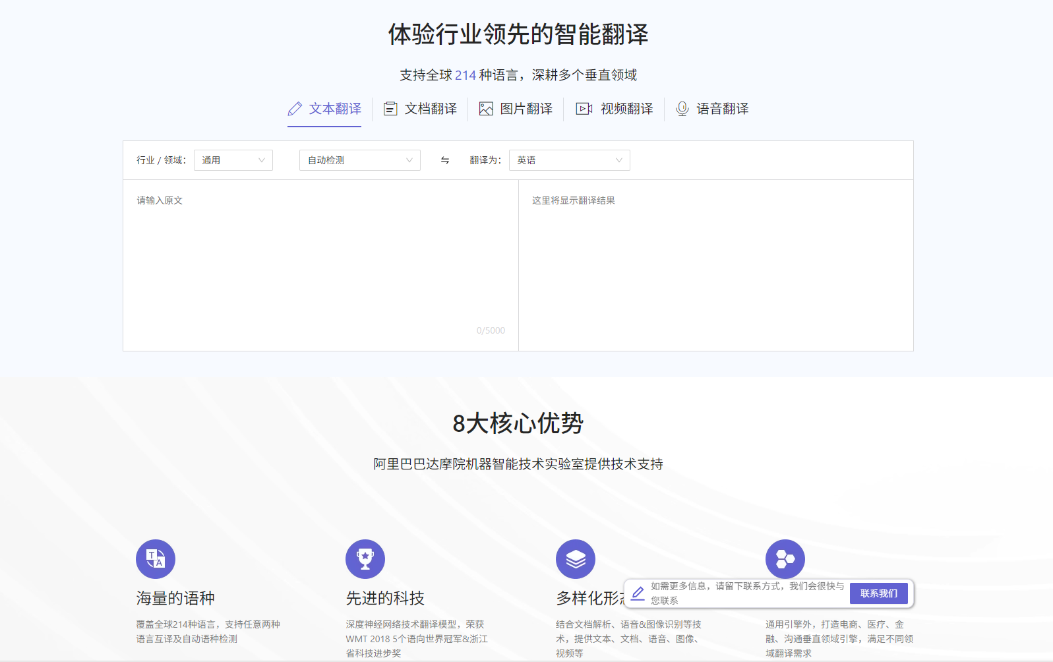
Task: Open the 英语 target language dropdown
Action: [570, 160]
